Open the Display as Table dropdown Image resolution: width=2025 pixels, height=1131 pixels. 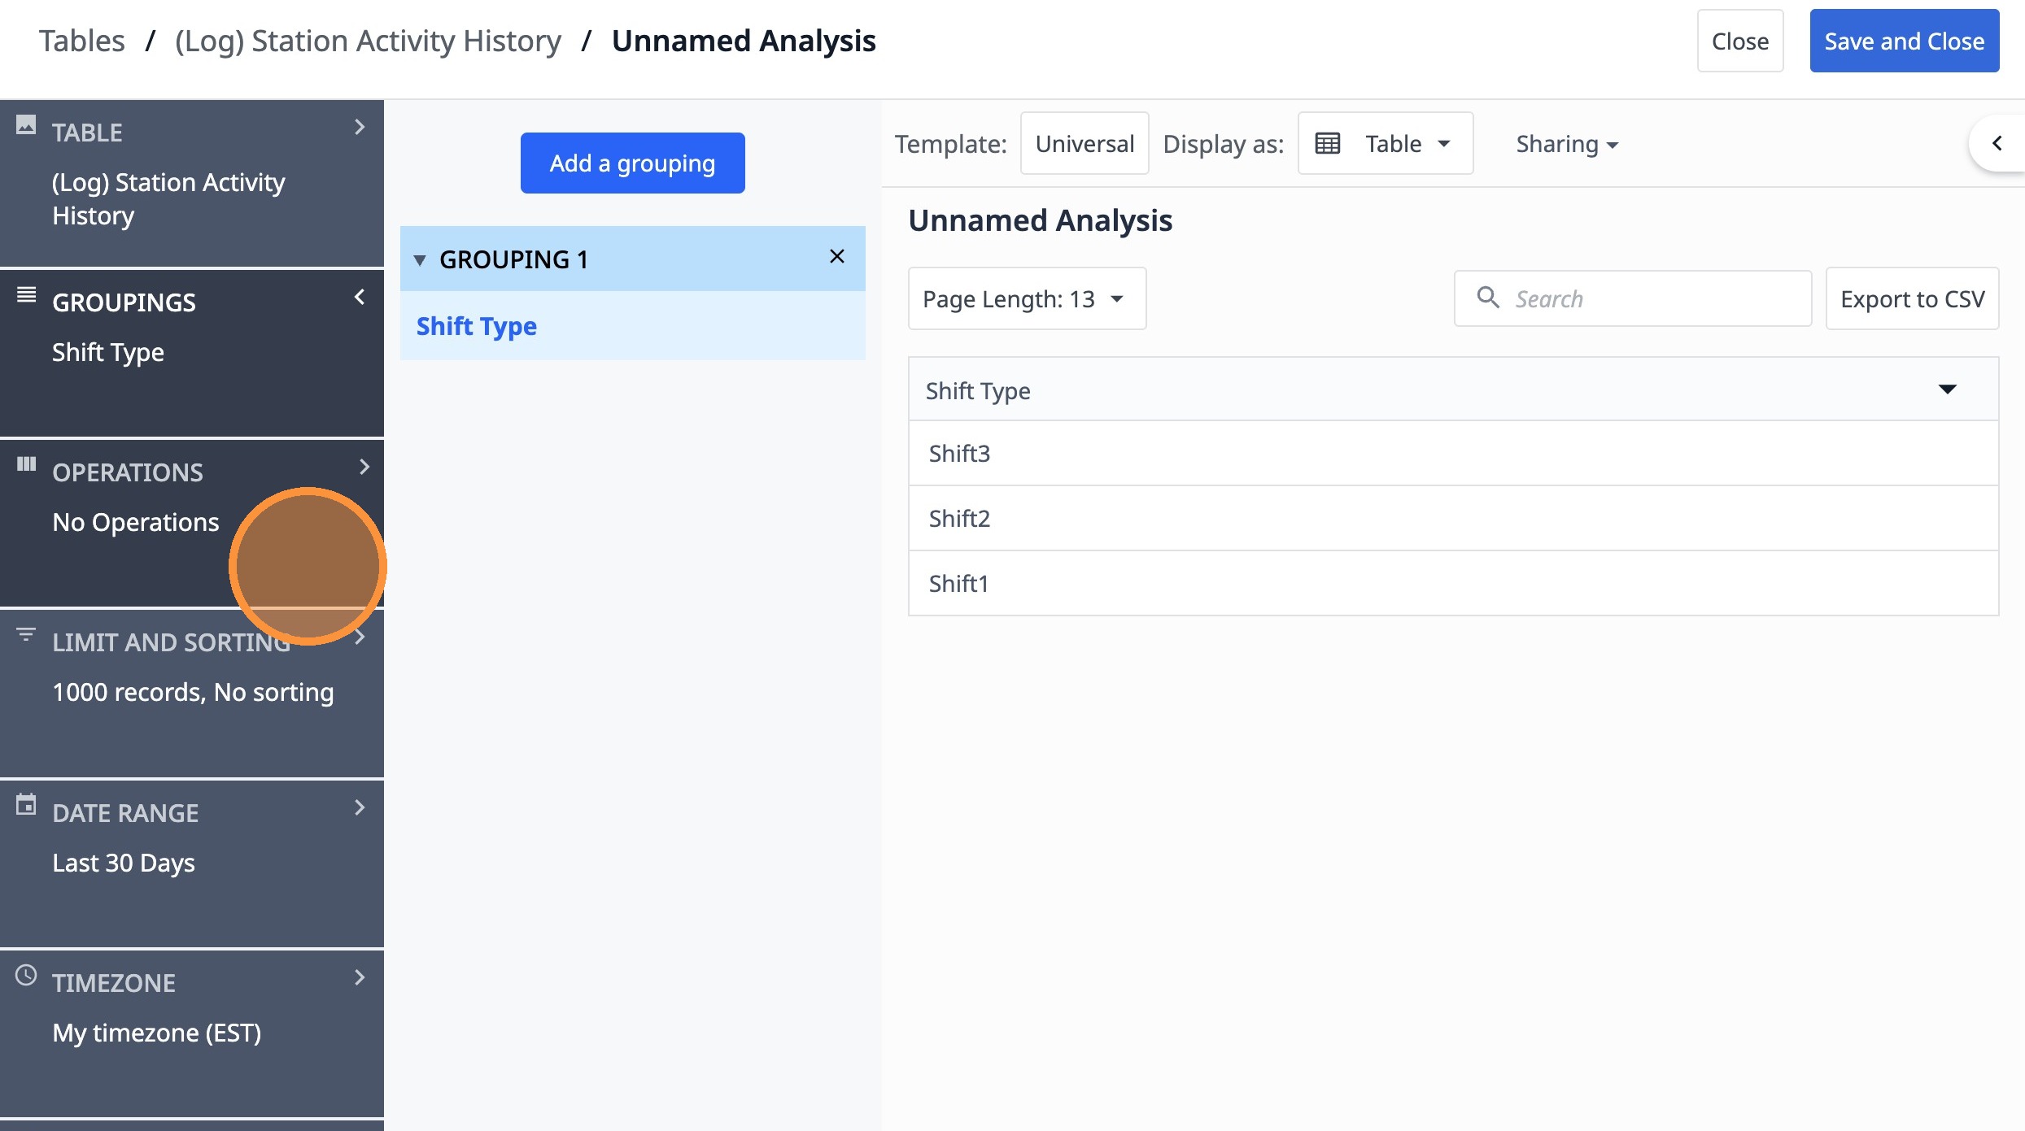coord(1385,144)
